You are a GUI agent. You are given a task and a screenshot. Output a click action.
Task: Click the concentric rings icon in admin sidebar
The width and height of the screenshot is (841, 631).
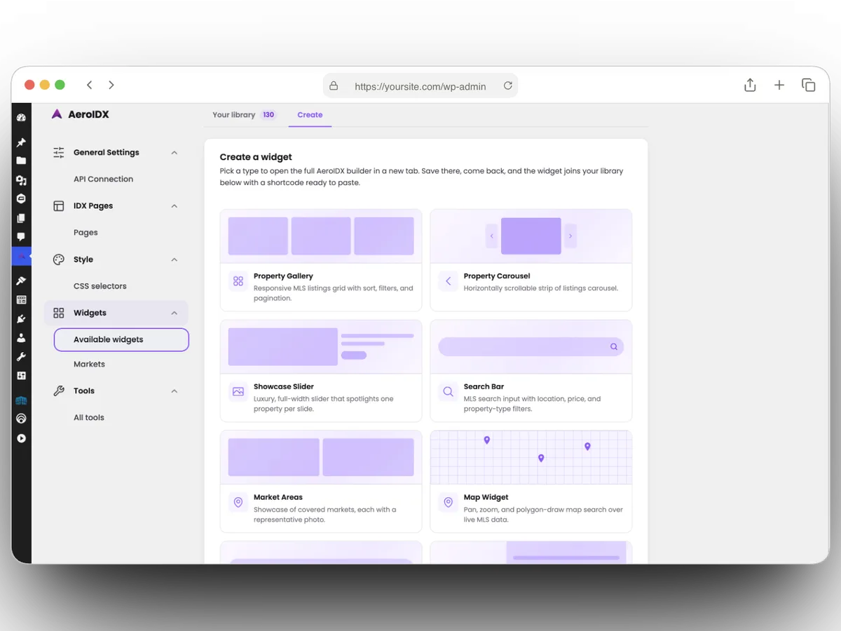[x=21, y=419]
